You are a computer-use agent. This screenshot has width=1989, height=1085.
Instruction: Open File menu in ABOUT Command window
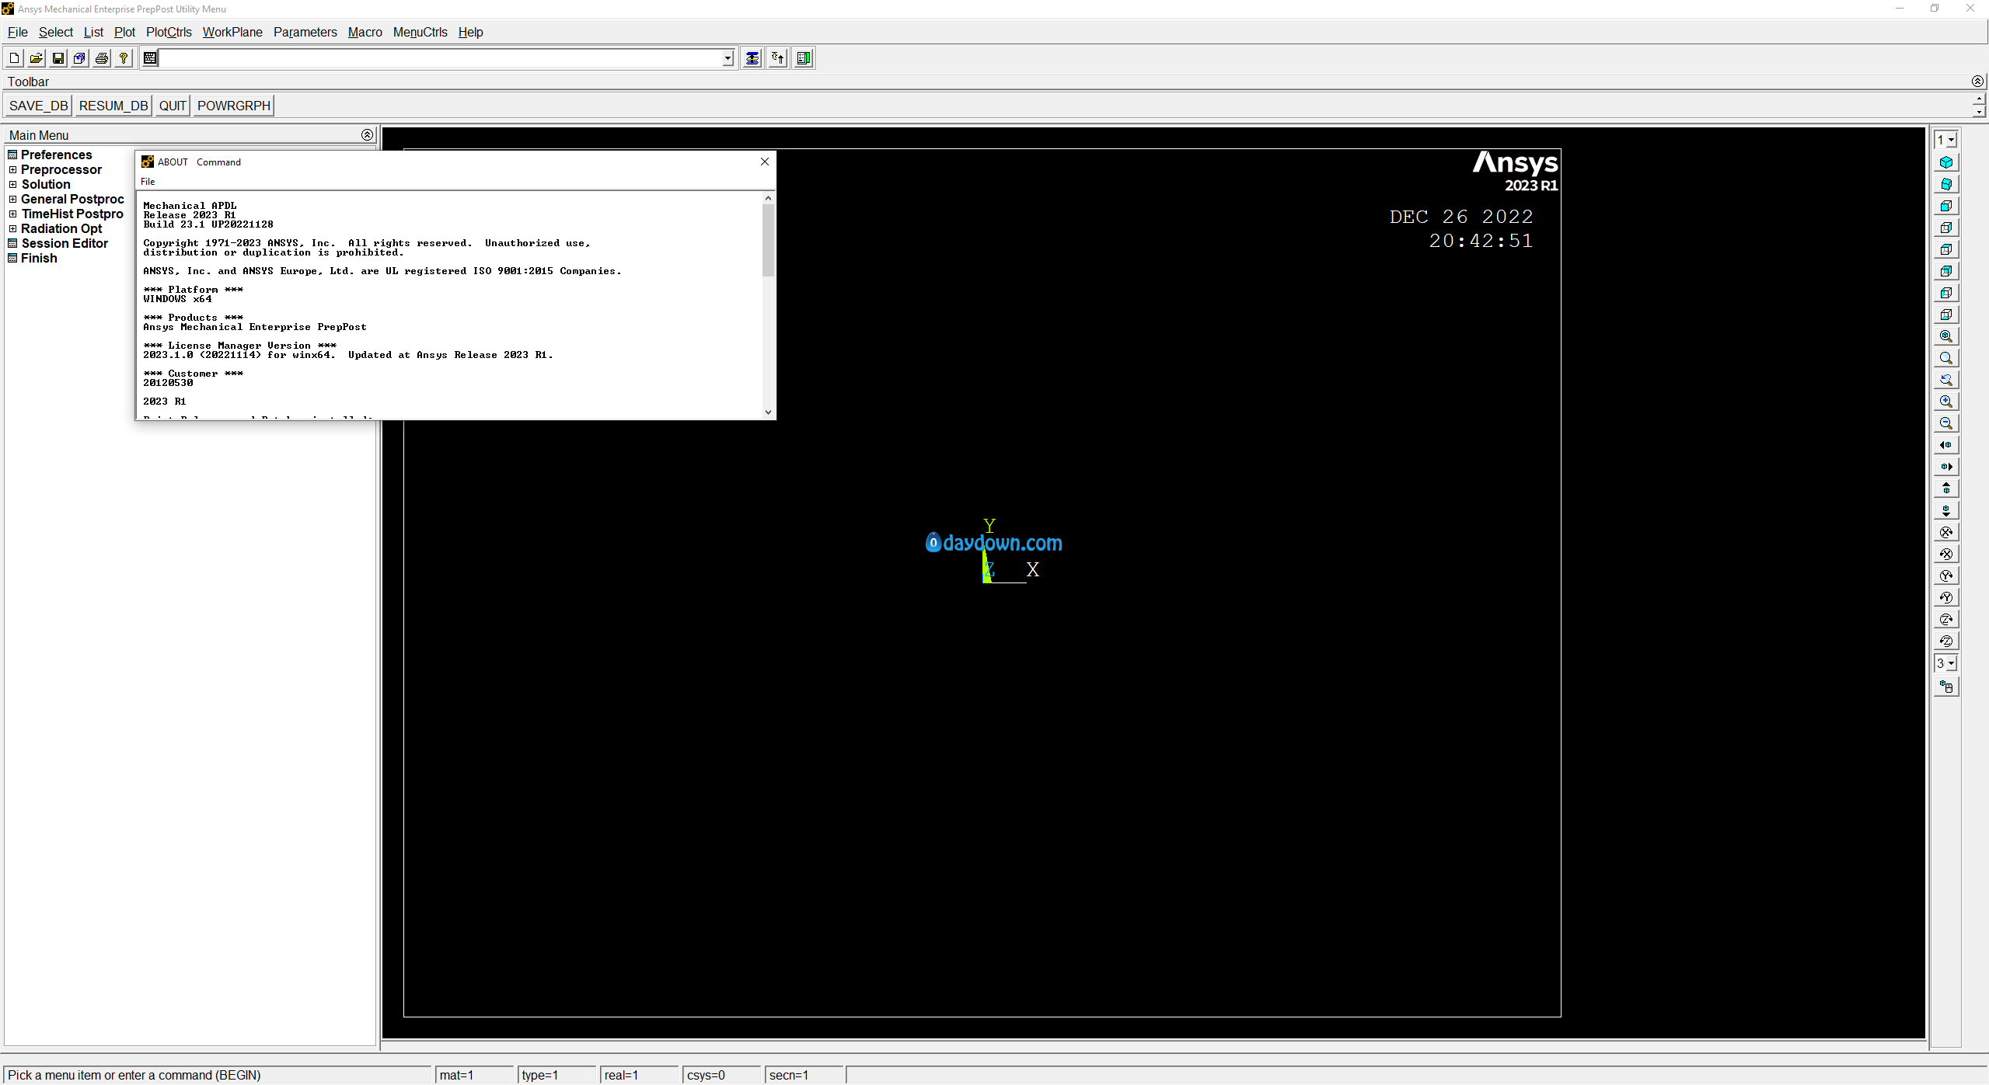148,181
